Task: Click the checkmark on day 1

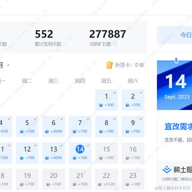Action: 115,93
